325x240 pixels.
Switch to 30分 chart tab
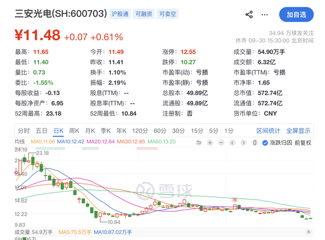click(x=178, y=131)
